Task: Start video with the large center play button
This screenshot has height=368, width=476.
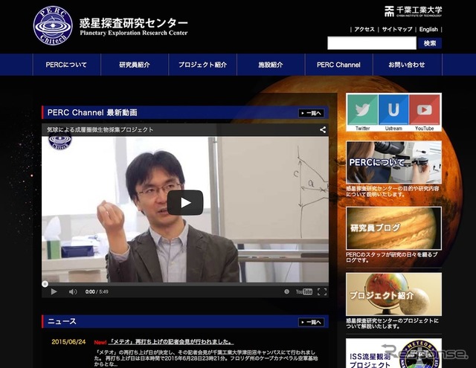Action: pyautogui.click(x=185, y=202)
